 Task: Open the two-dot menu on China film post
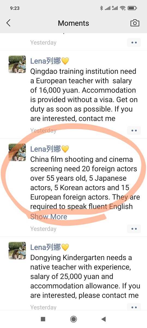pyautogui.click(x=134, y=229)
